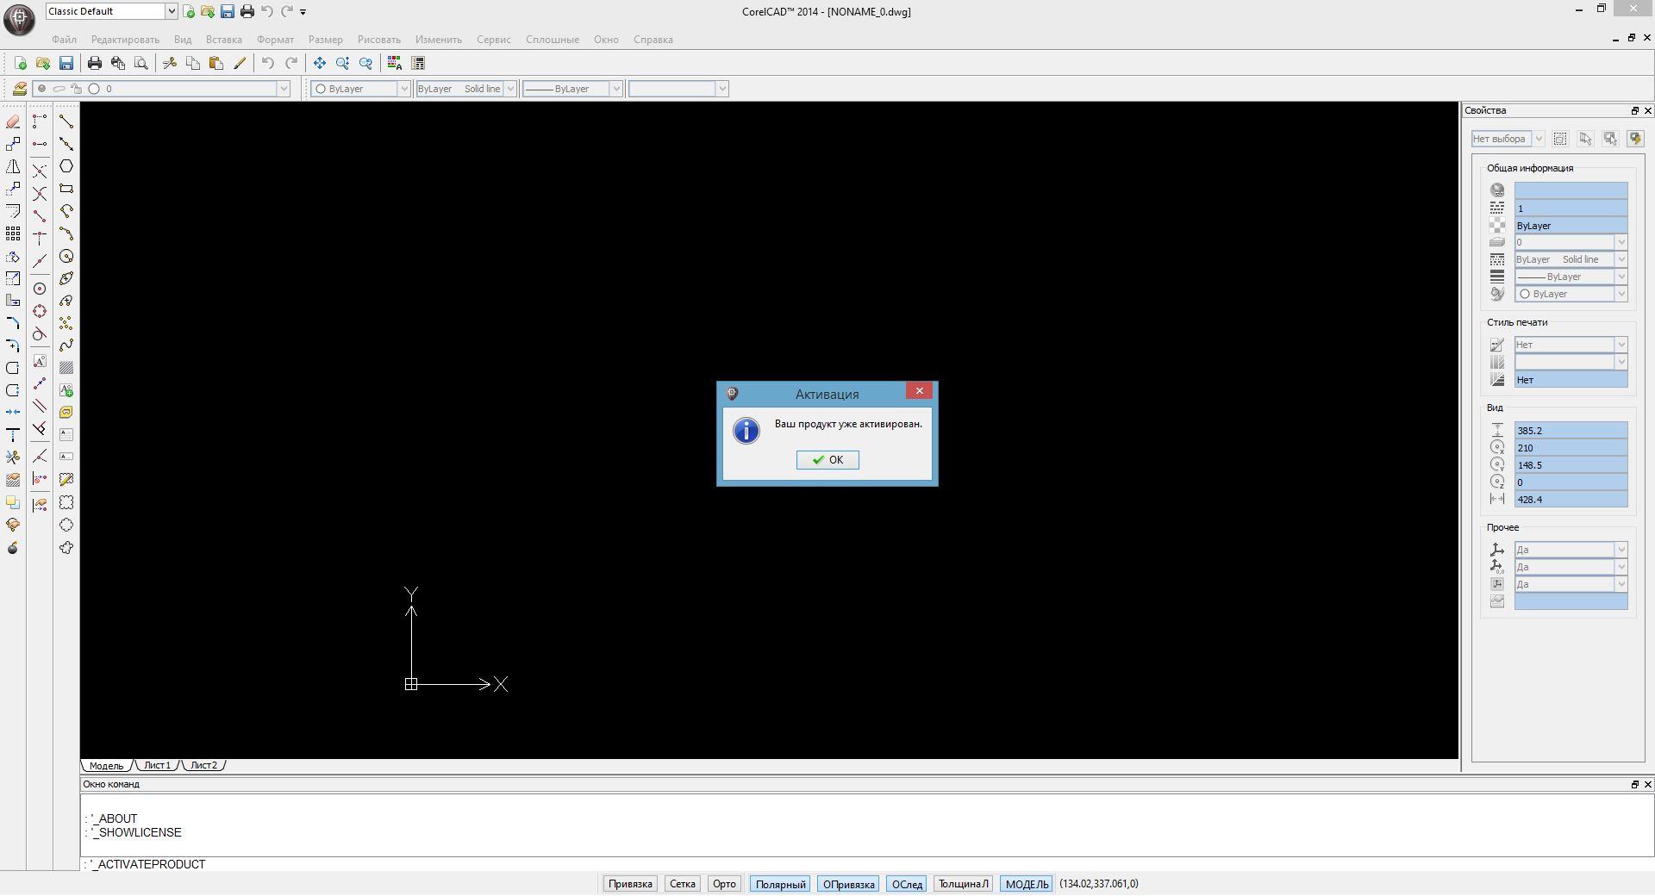Select the Circle drawing tool
This screenshot has width=1655, height=896.
click(x=66, y=256)
